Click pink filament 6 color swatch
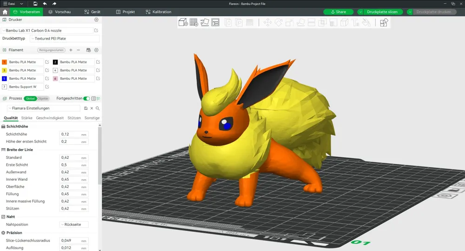Image resolution: width=465 pixels, height=251 pixels. tap(55, 78)
